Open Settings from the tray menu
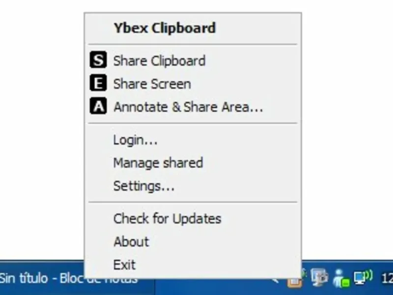The image size is (393, 295). tap(143, 186)
